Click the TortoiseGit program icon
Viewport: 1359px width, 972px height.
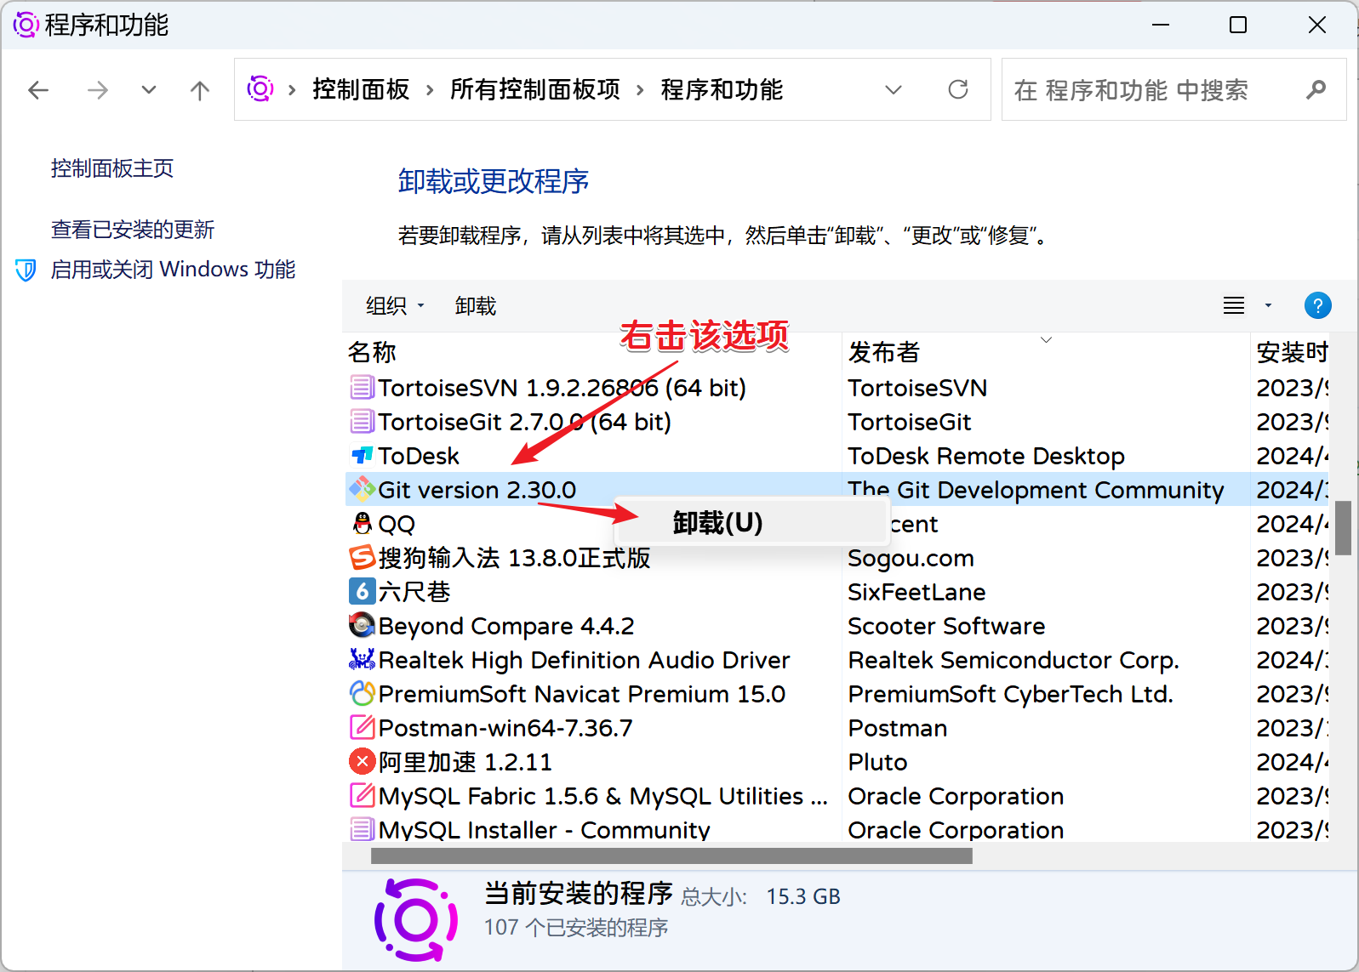[362, 422]
